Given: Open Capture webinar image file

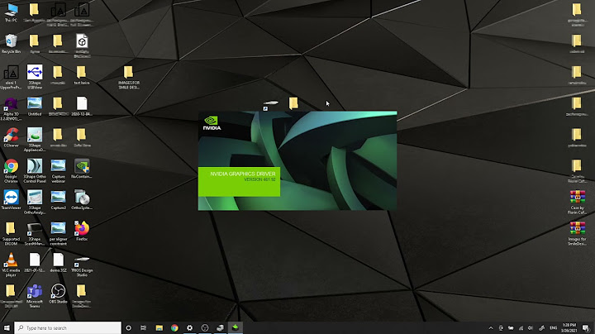Looking at the screenshot, I should pyautogui.click(x=58, y=171).
